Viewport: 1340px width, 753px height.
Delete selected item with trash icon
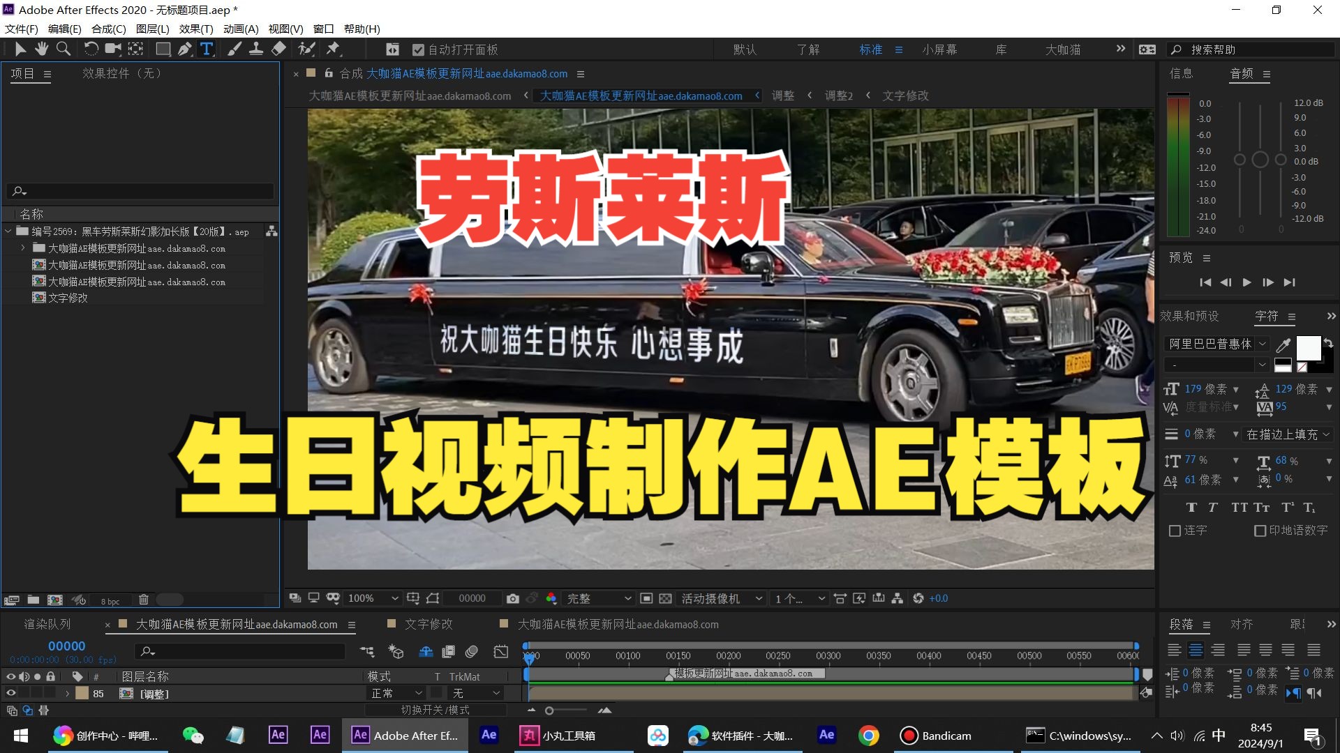[x=143, y=600]
